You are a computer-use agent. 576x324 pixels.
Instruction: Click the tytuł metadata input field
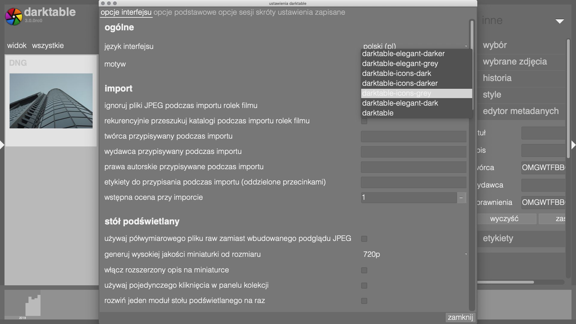(543, 133)
